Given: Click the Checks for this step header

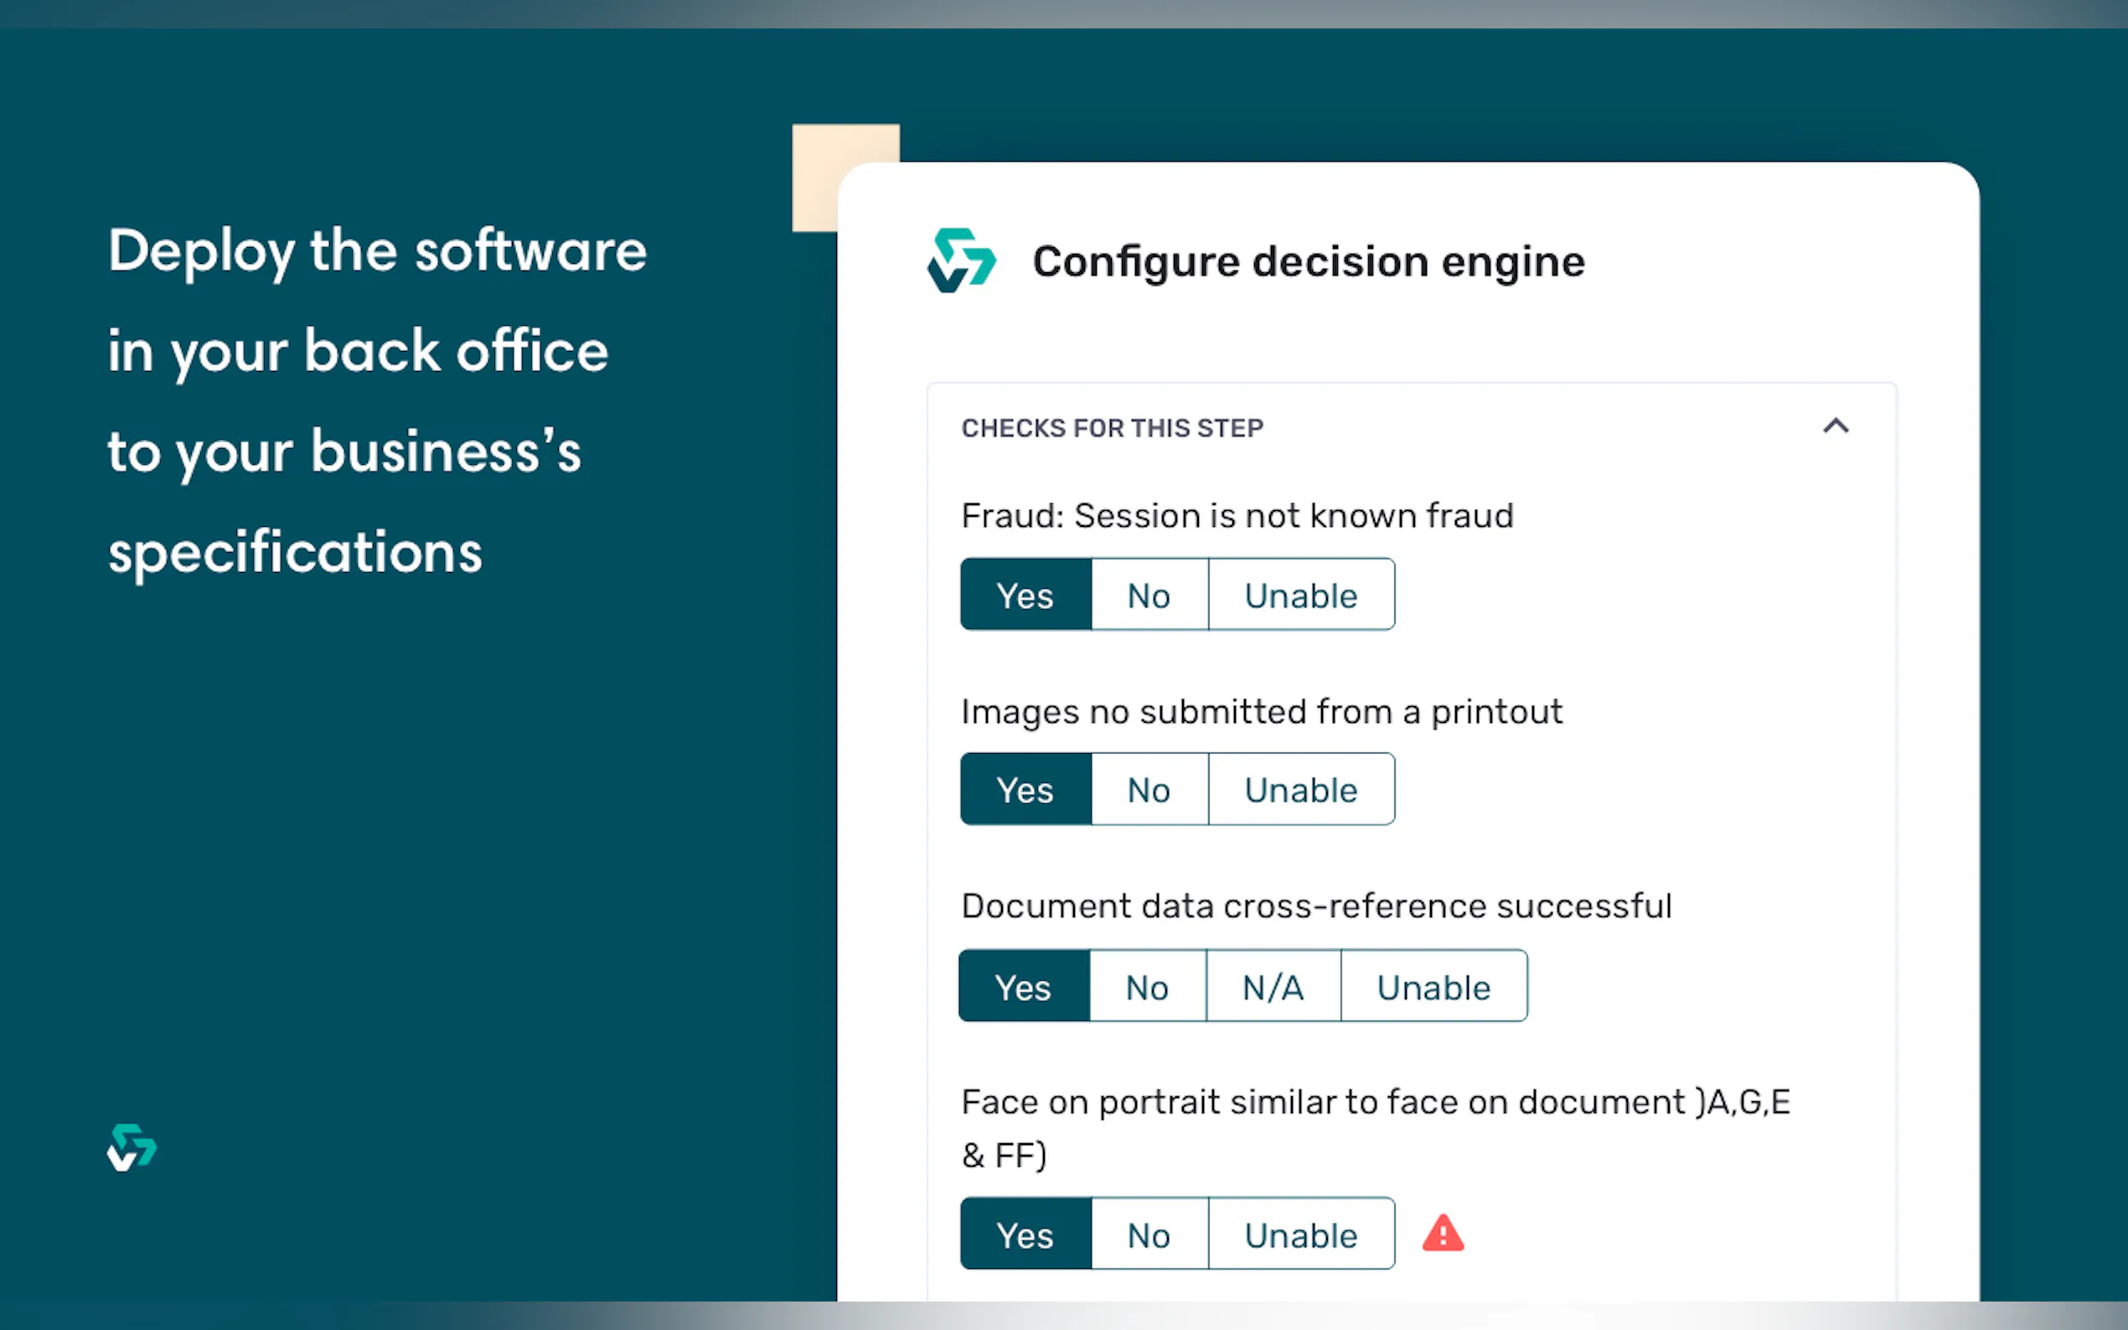Looking at the screenshot, I should click(x=1112, y=427).
